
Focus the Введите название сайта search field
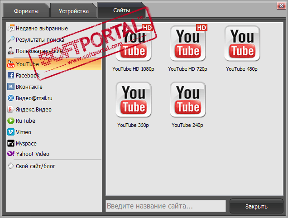(166, 206)
